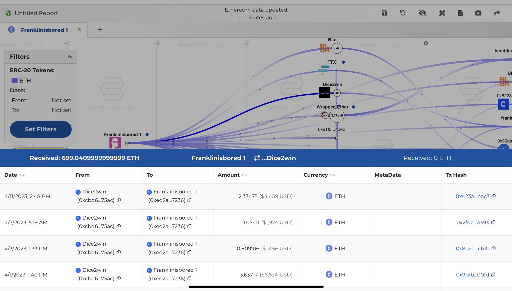Copy the 0x423a...bac3 transaction hash
The image size is (512, 291).
click(493, 196)
